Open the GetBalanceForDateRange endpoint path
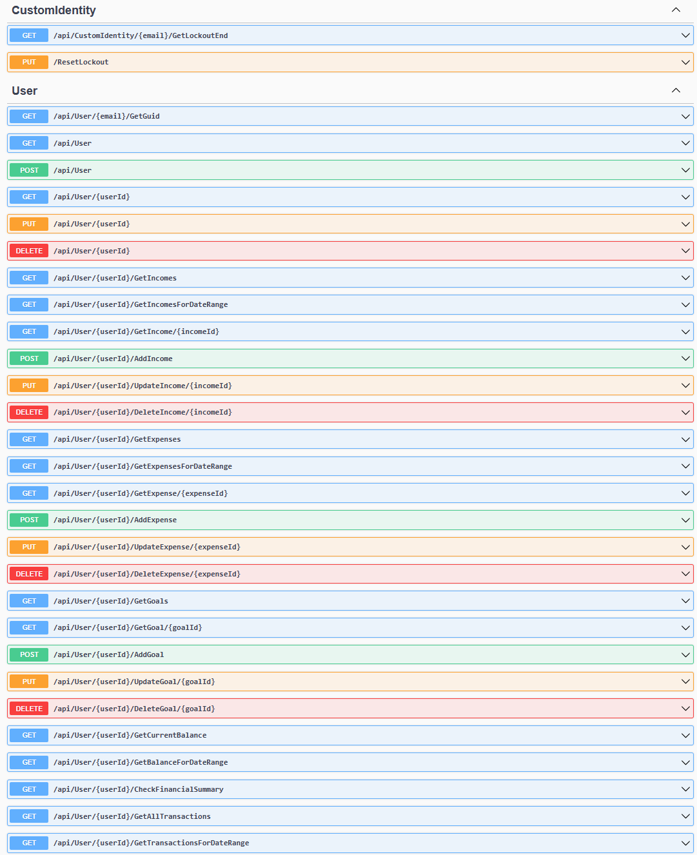This screenshot has height=855, width=697. point(141,762)
